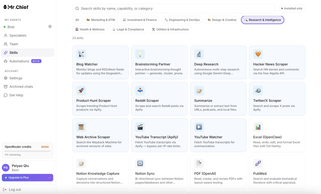Click the Product Hunt Scraper rocket icon

click(81, 91)
